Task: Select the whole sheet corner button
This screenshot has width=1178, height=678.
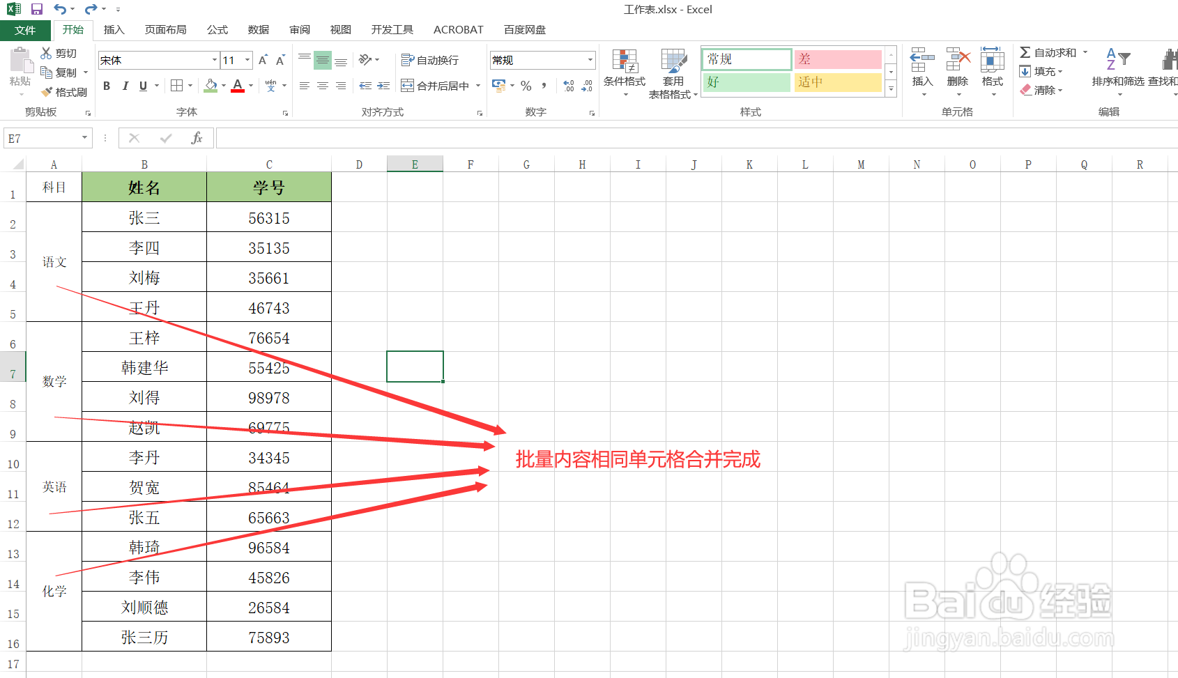Action: point(15,164)
